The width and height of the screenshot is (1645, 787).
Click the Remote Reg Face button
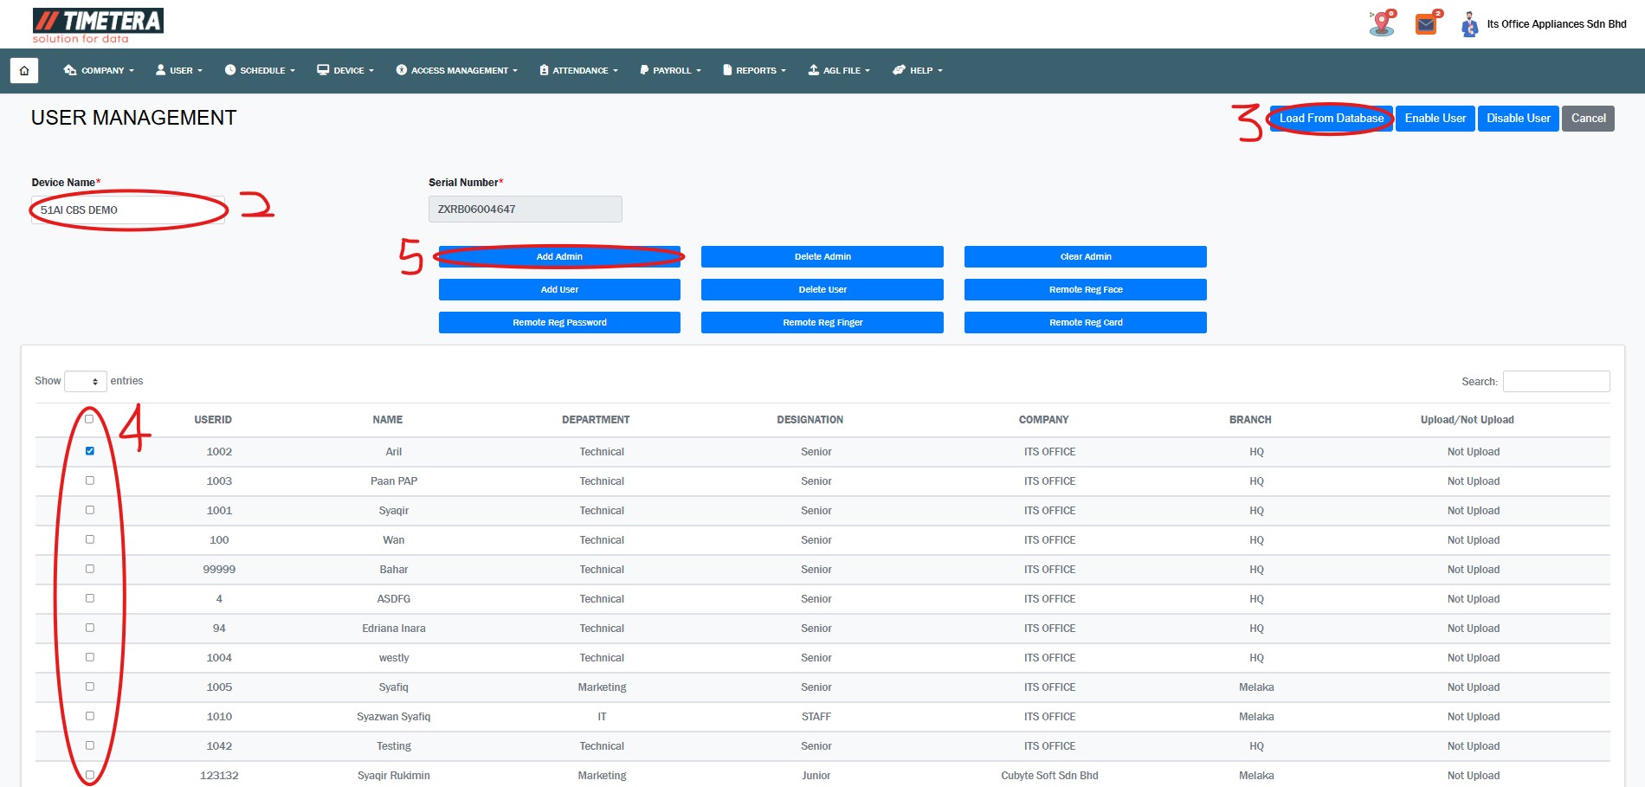click(1086, 289)
